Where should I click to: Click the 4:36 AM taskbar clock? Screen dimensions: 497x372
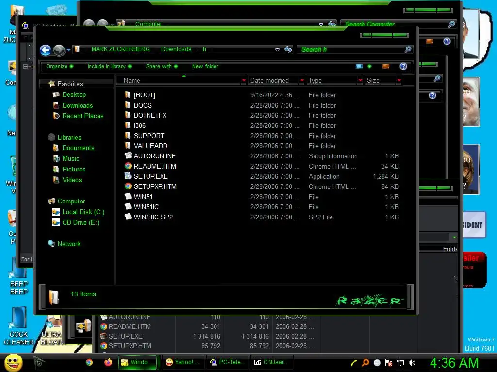coord(454,363)
